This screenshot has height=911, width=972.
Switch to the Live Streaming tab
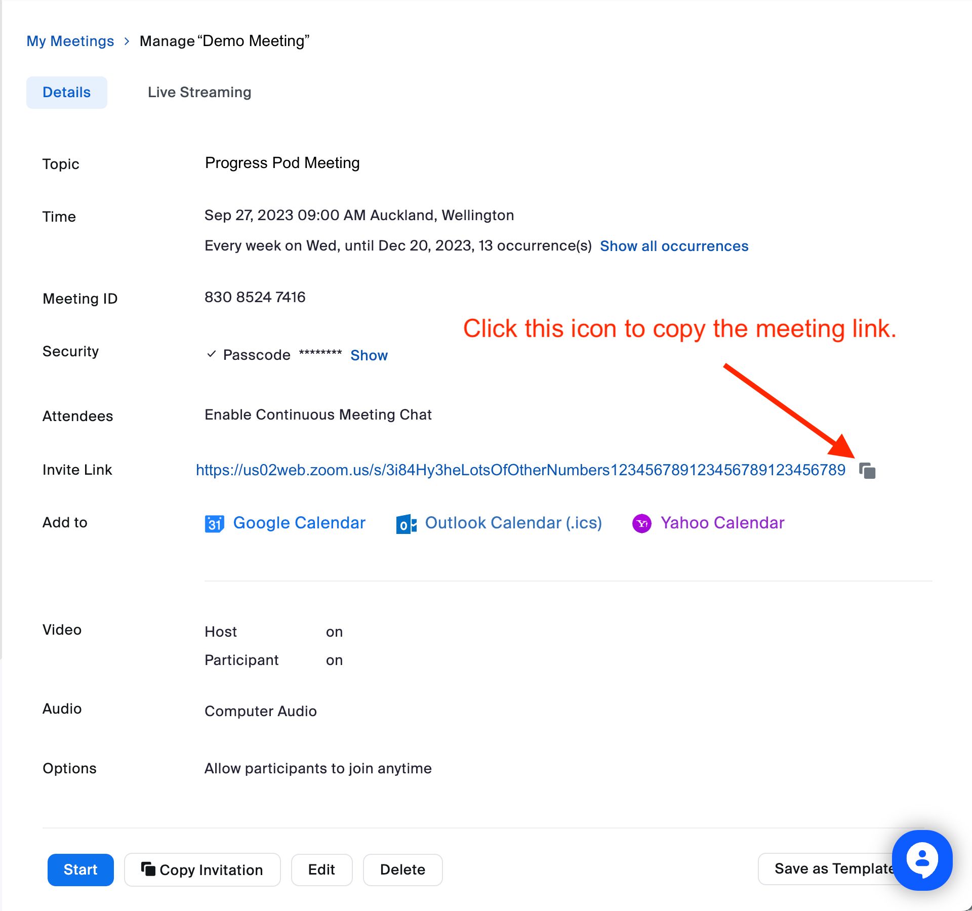[199, 92]
